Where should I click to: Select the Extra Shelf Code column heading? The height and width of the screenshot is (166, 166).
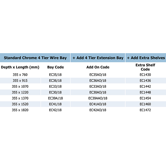(145, 67)
